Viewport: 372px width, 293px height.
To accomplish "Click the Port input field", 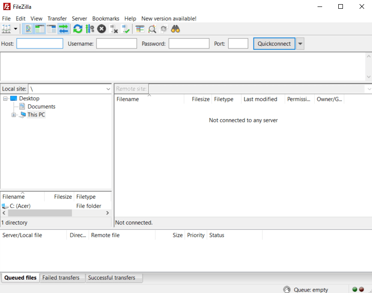I will point(238,43).
